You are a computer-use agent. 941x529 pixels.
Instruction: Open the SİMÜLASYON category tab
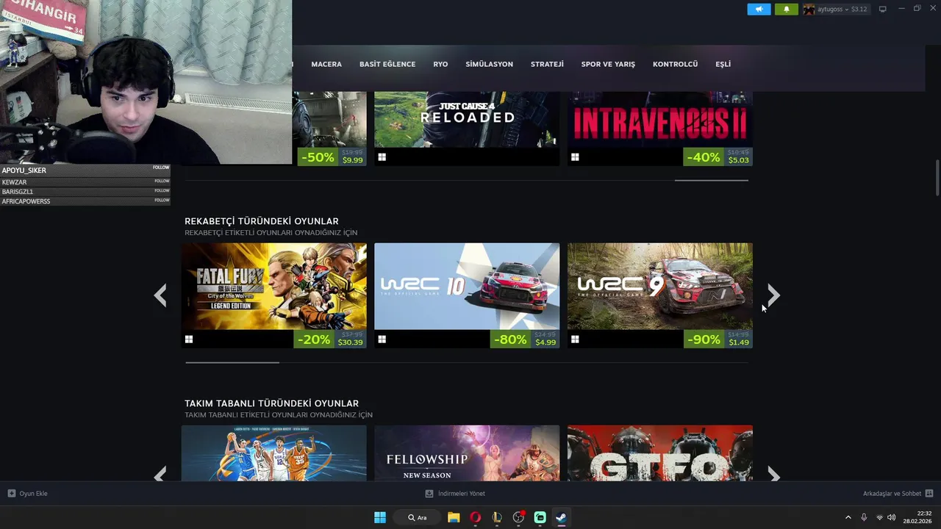click(489, 64)
